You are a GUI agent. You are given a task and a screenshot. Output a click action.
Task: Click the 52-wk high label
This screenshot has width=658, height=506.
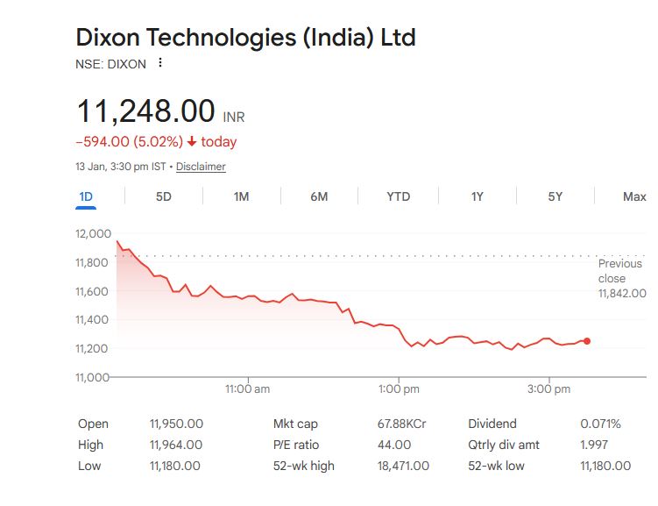click(304, 466)
